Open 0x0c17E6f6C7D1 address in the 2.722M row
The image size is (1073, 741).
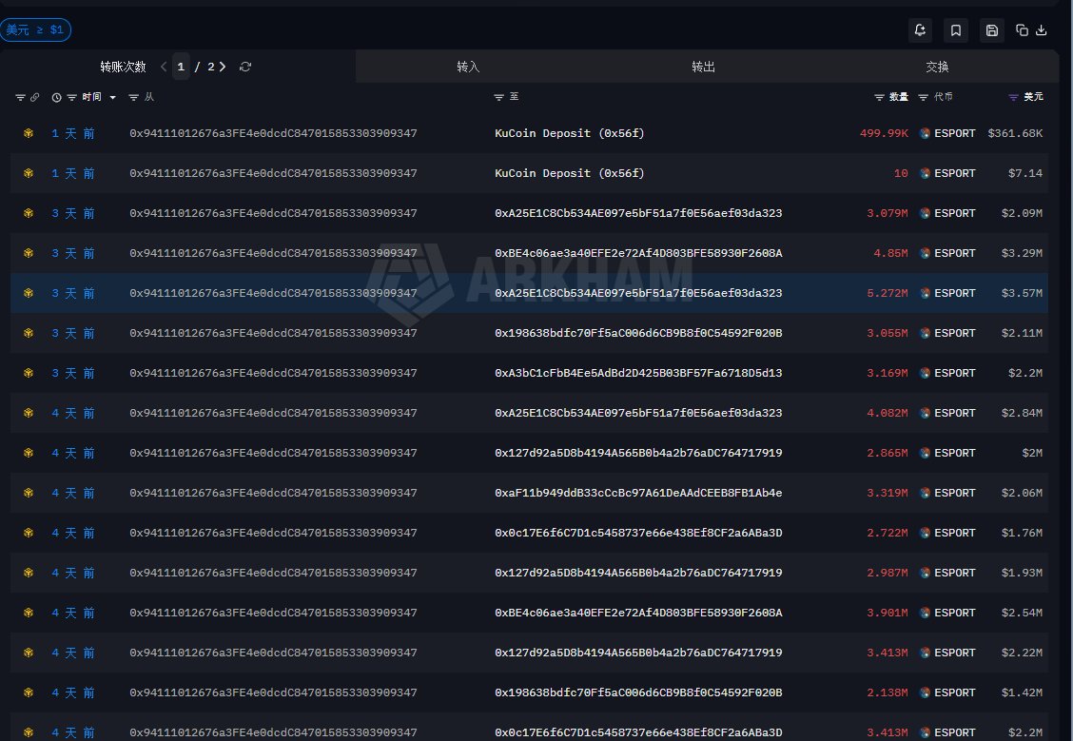point(638,533)
